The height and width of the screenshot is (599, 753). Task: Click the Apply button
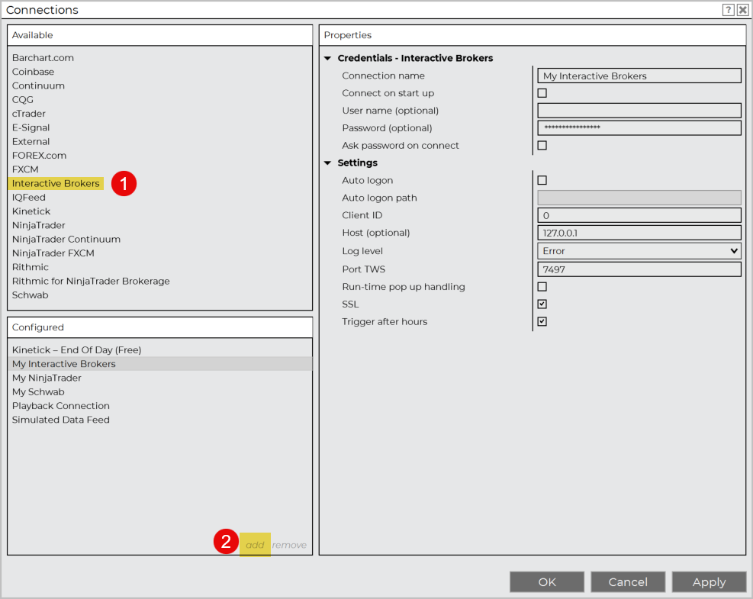click(x=709, y=581)
